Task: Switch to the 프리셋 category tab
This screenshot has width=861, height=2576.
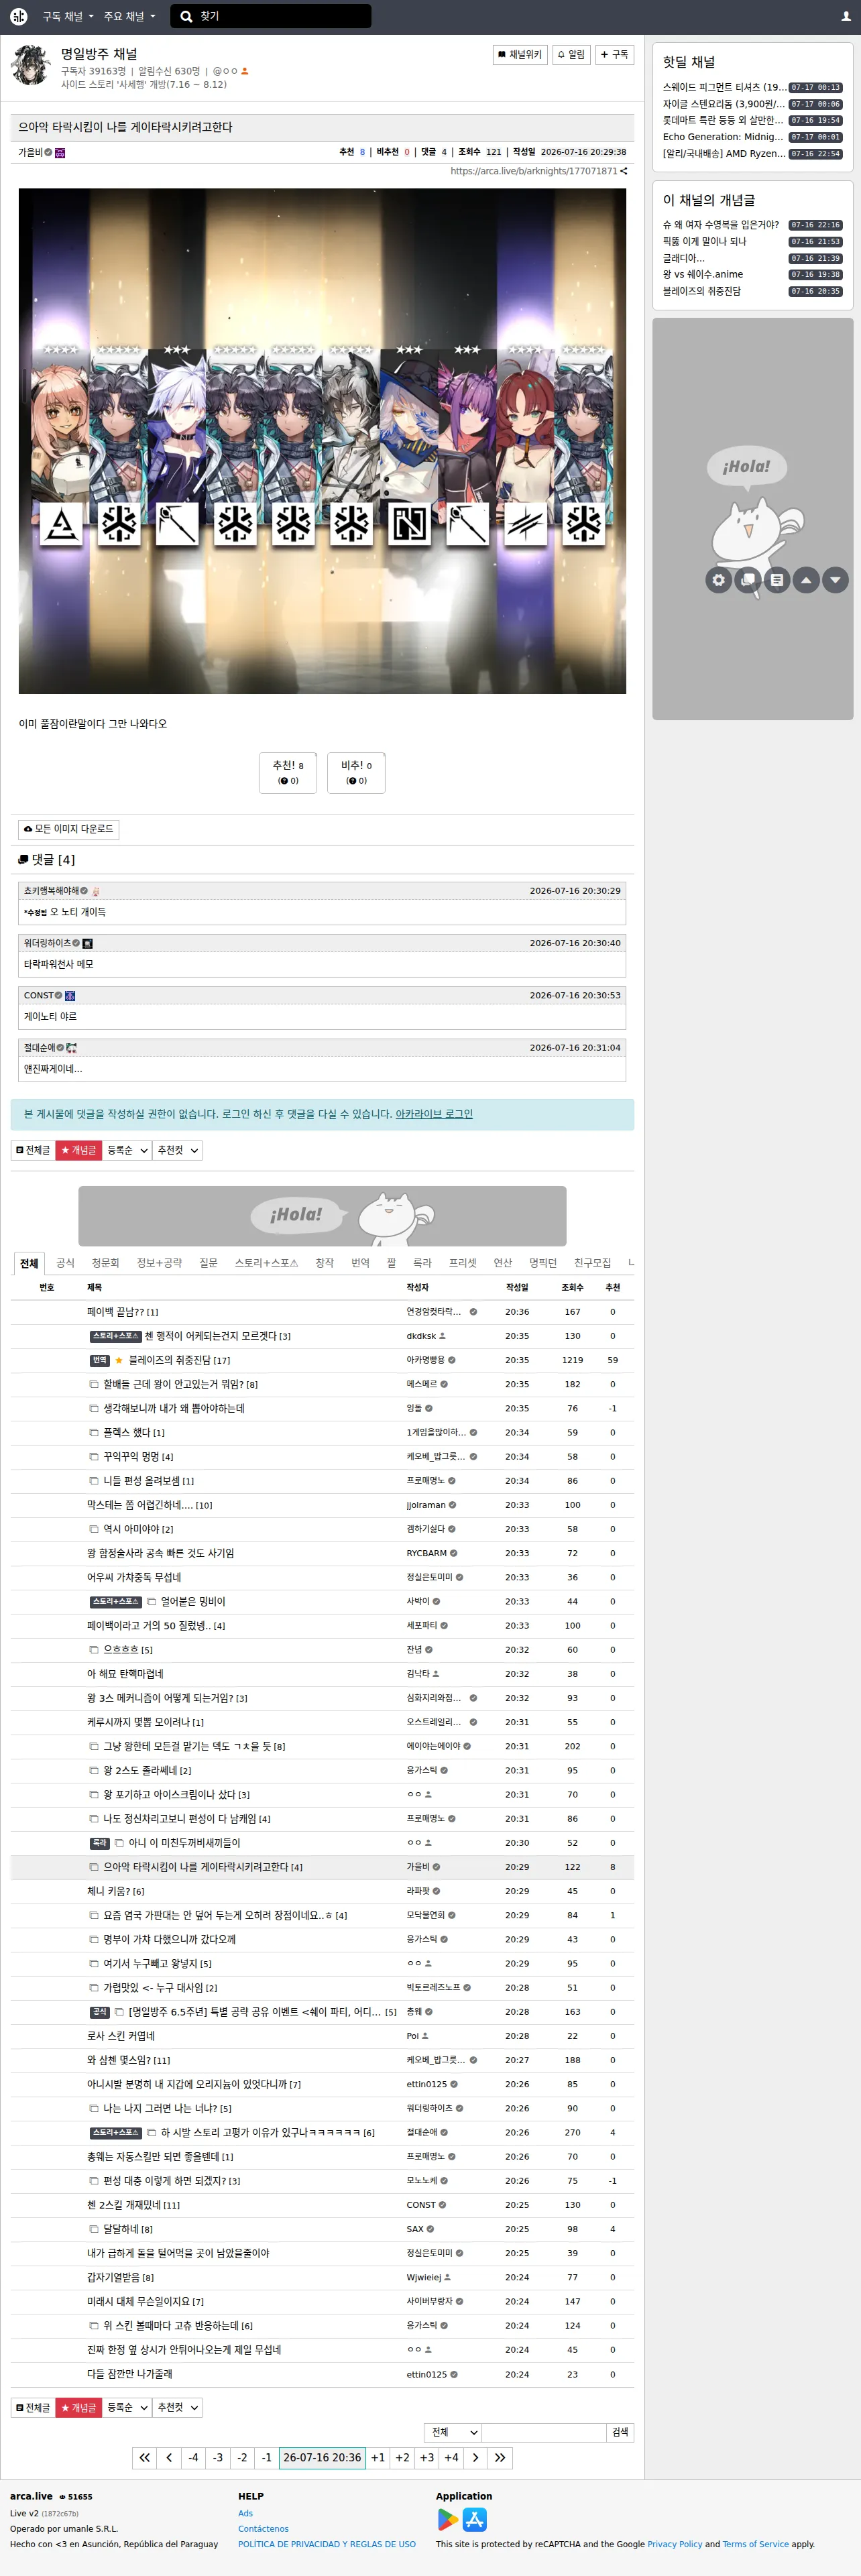Action: pos(463,1263)
